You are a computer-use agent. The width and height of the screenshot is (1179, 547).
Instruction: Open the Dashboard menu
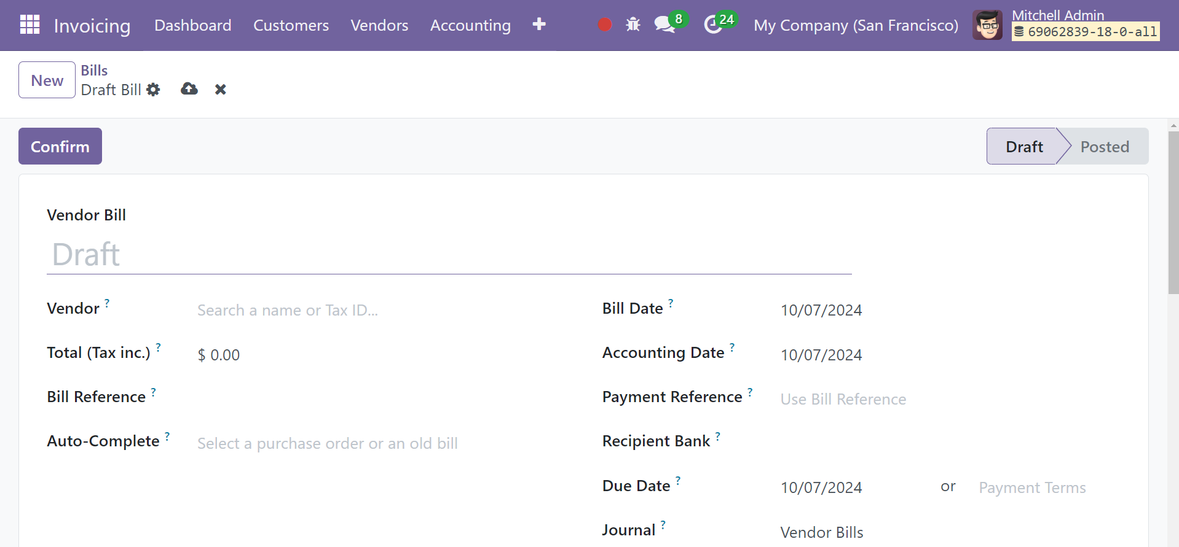tap(193, 25)
